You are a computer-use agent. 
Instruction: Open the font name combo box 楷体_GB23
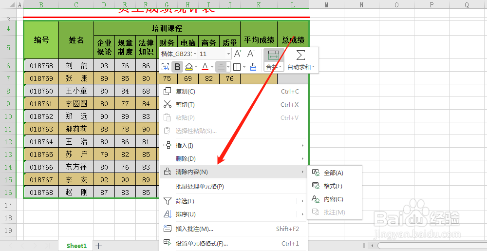tap(179, 54)
